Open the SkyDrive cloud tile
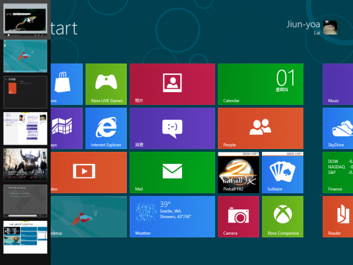The height and width of the screenshot is (265, 353). pyautogui.click(x=338, y=128)
